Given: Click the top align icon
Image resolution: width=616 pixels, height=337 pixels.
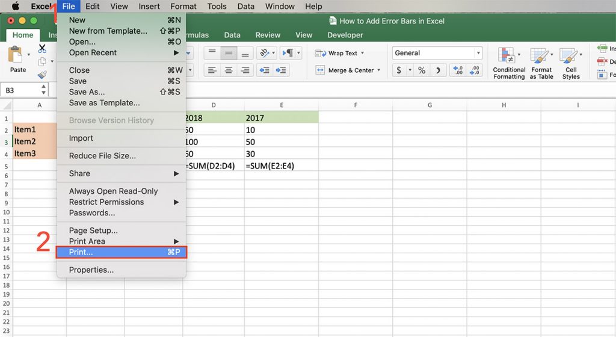Looking at the screenshot, I should coord(212,52).
